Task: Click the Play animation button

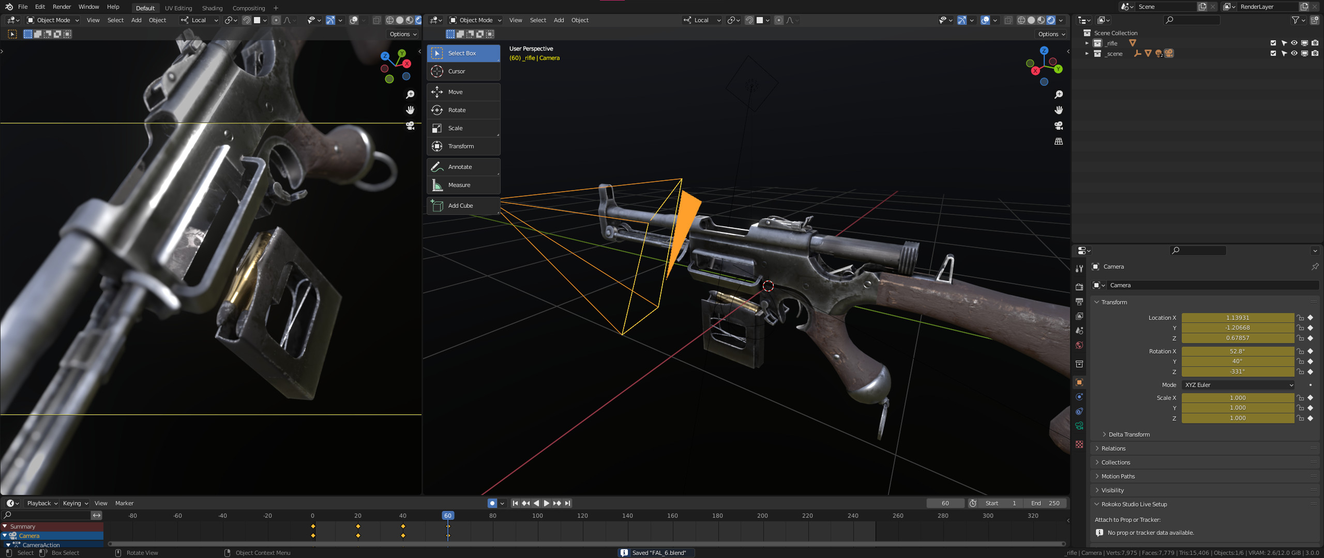Action: (546, 503)
